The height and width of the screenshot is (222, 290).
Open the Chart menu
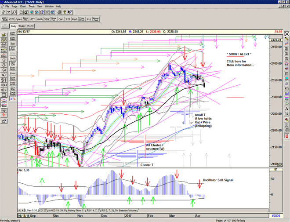23,7
